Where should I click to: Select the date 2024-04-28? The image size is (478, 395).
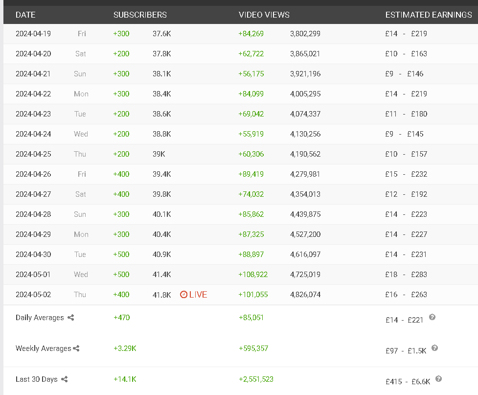point(33,214)
